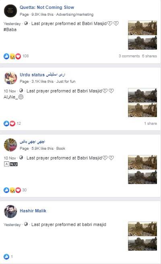Open Urdu status page name link
Viewport: 161px width, 264px height.
coord(42,75)
